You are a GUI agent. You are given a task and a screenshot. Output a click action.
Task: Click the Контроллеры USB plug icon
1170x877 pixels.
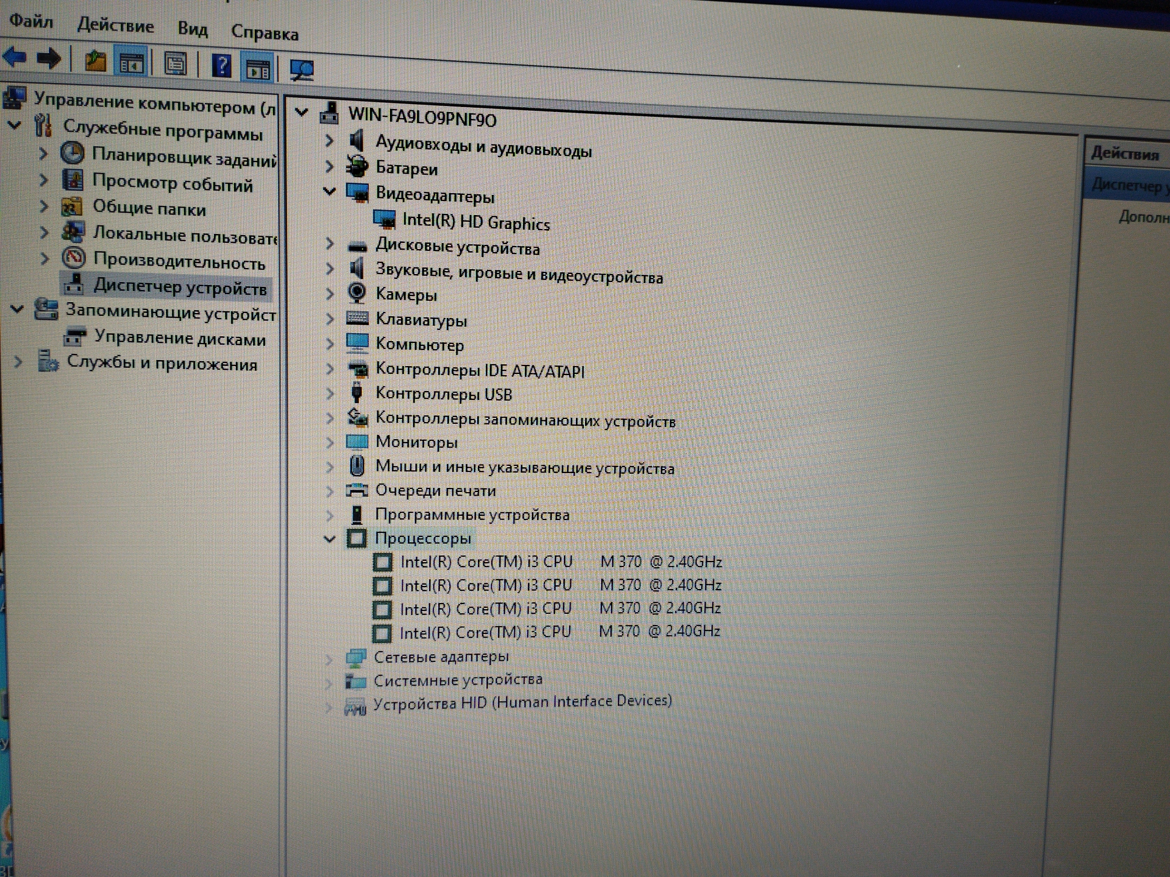click(357, 392)
